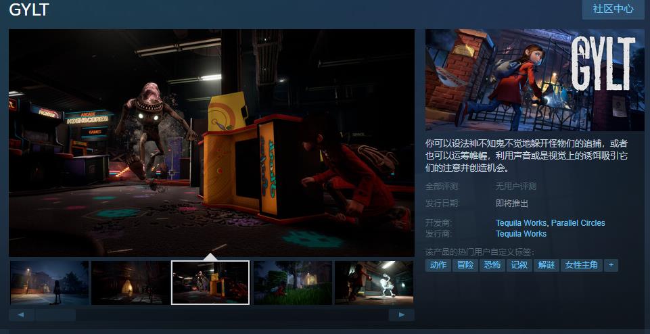Click the thumbnail strip scrollbar handle
This screenshot has width=650, height=334.
point(55,315)
